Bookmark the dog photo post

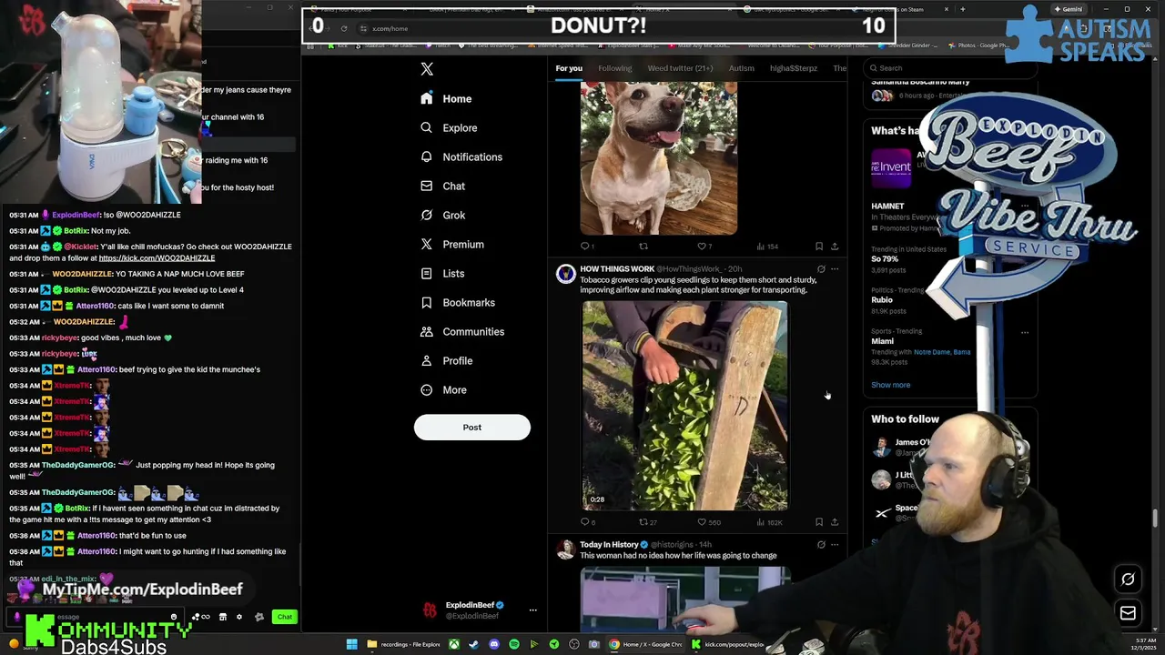[x=818, y=246]
